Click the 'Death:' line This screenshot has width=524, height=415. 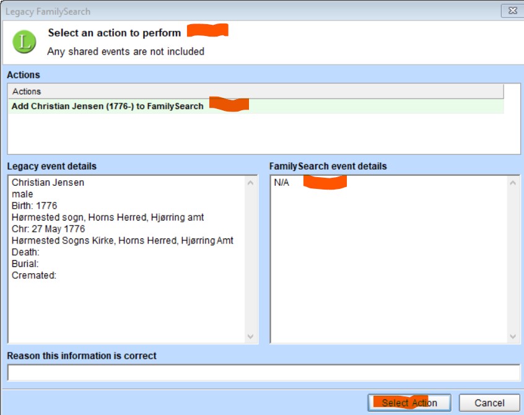(x=25, y=252)
